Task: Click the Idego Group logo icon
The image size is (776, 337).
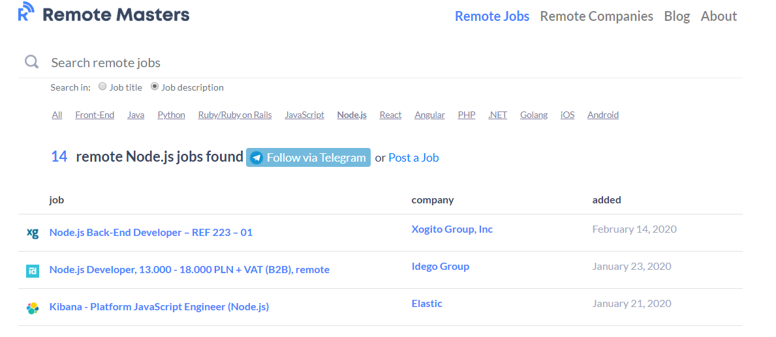Action: coord(33,271)
